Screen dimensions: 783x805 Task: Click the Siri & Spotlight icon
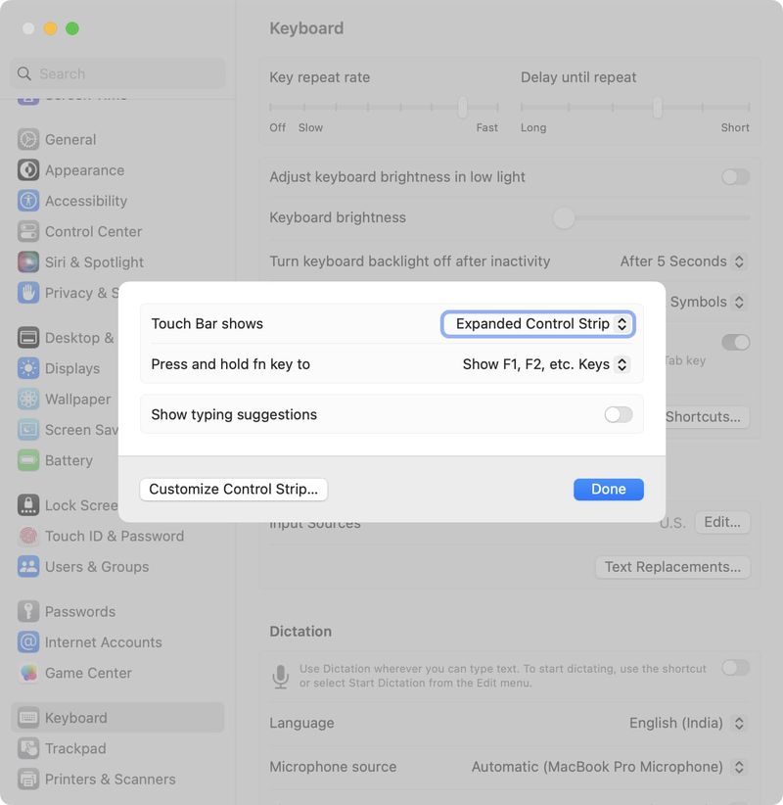click(28, 261)
